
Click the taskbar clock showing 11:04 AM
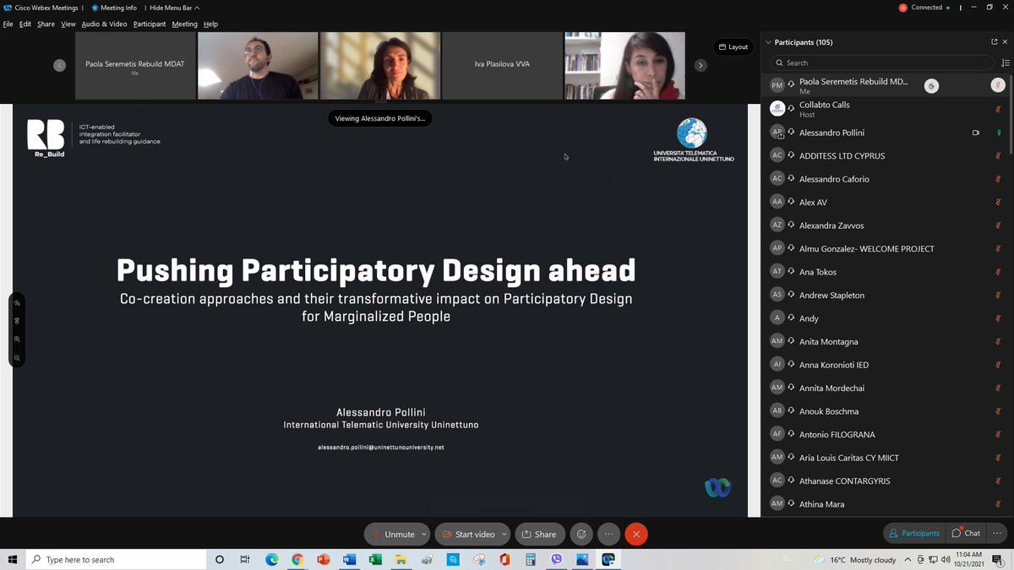[x=969, y=559]
